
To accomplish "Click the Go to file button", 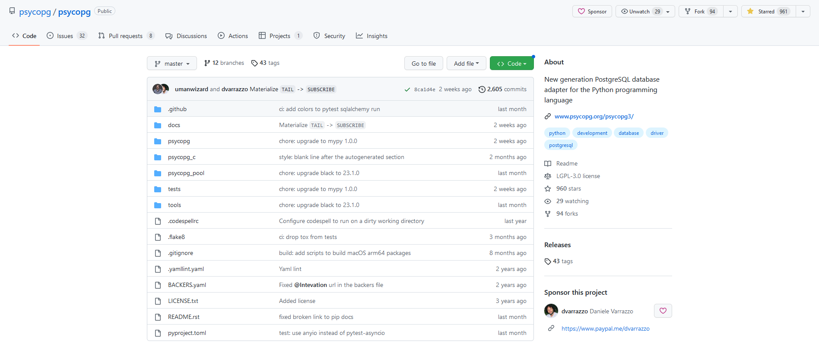I will pyautogui.click(x=424, y=63).
